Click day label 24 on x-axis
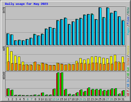Image resolution: width=131 pixels, height=102 pixels. tap(96, 99)
